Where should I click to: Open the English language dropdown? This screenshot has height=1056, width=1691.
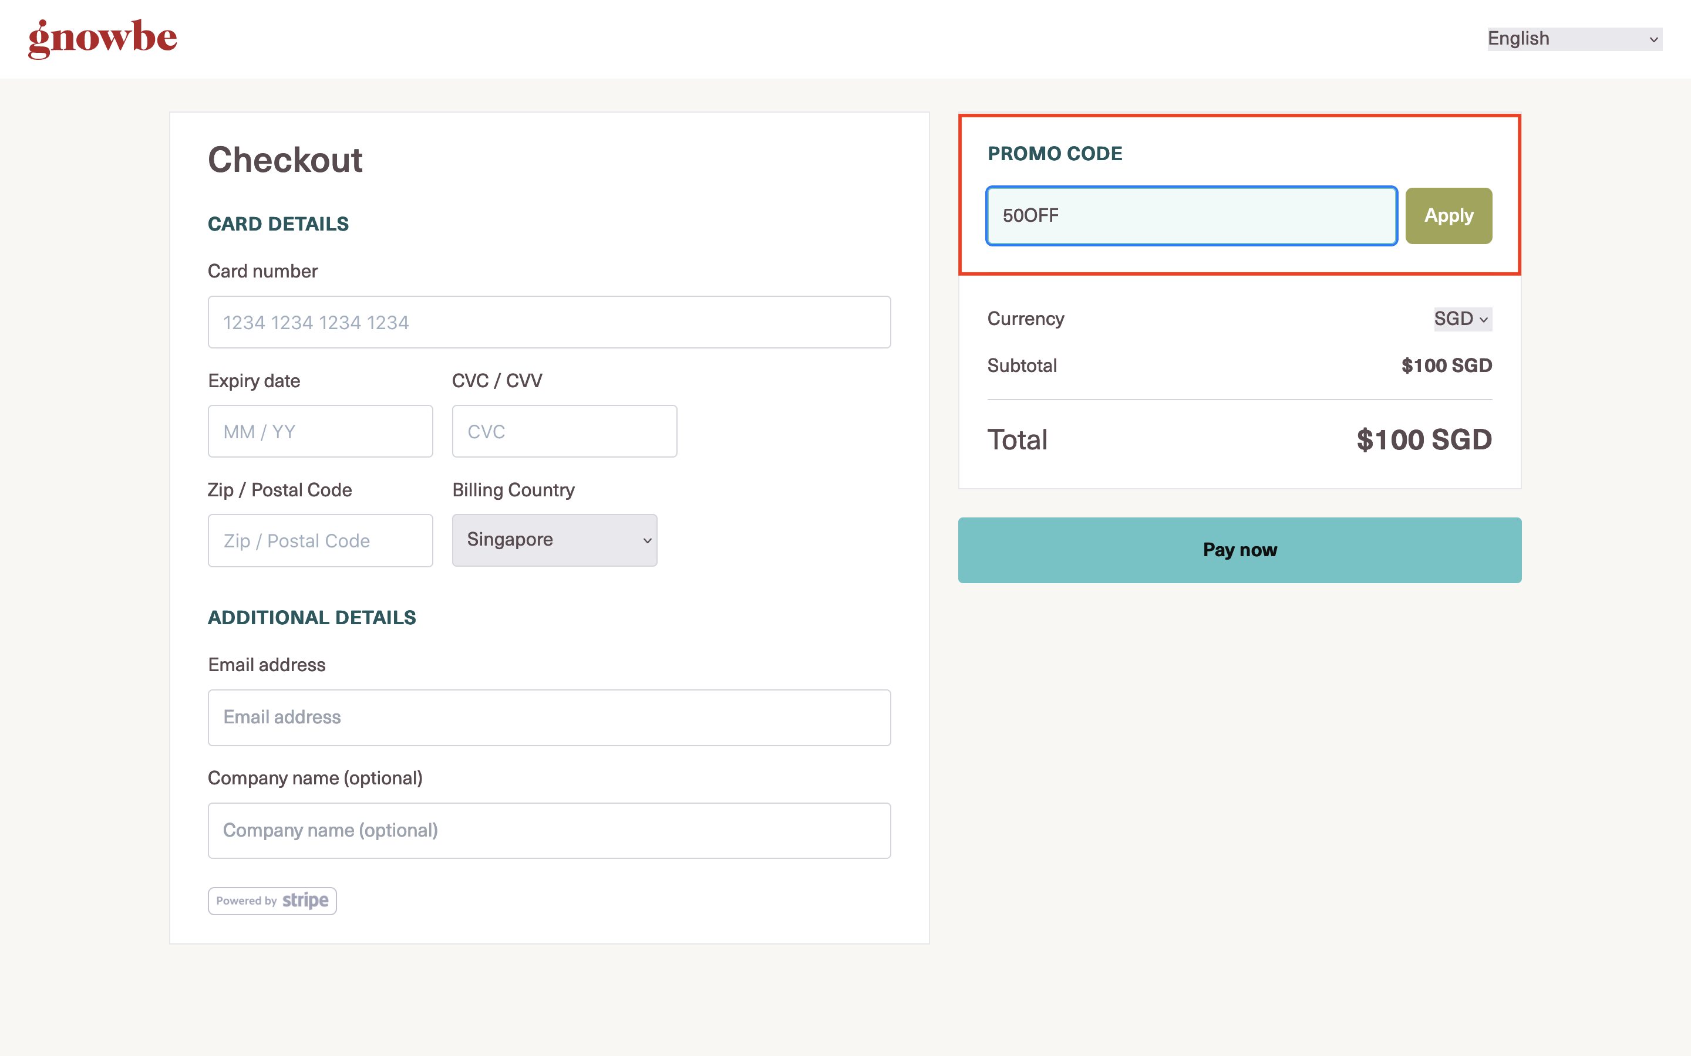coord(1574,38)
